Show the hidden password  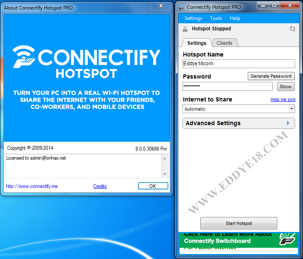pos(286,86)
